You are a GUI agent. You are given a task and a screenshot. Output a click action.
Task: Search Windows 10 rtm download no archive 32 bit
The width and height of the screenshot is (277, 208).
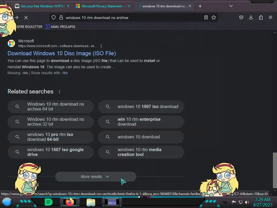pos(51,122)
